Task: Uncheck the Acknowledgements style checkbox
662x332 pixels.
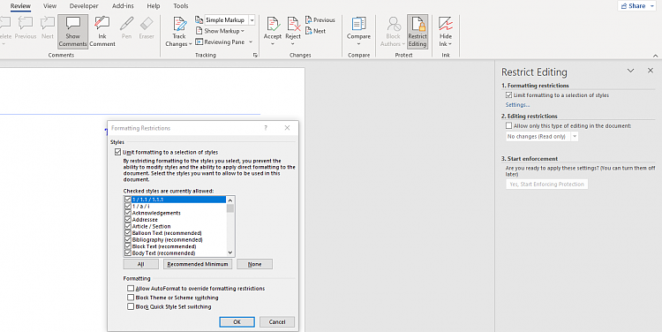Action: pyautogui.click(x=128, y=213)
